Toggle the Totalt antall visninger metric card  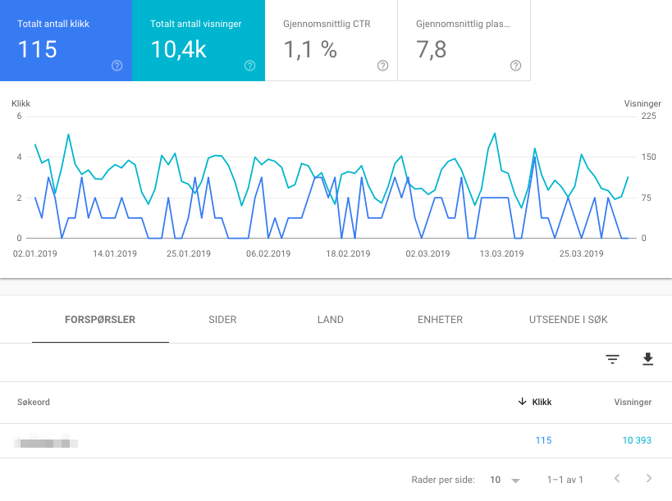pyautogui.click(x=199, y=40)
